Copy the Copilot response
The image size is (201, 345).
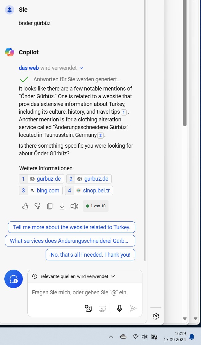tap(50, 206)
